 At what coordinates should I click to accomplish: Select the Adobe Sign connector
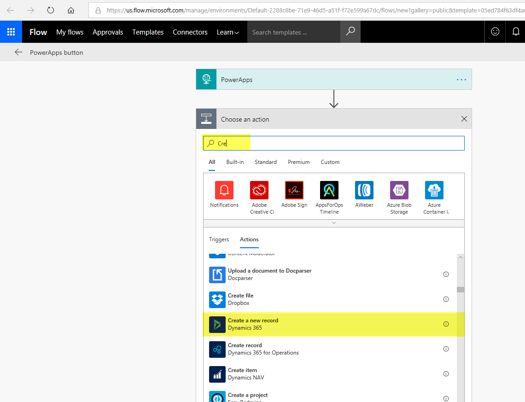294,190
